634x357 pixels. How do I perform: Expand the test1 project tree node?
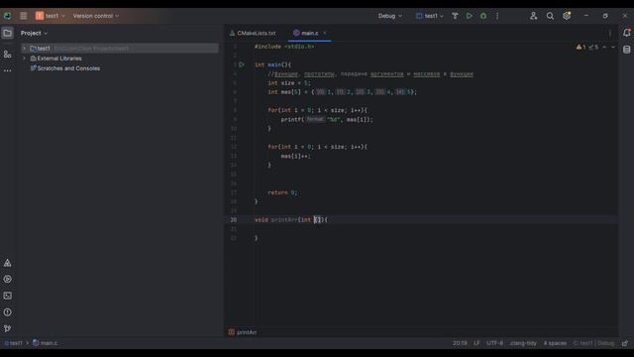(x=24, y=49)
